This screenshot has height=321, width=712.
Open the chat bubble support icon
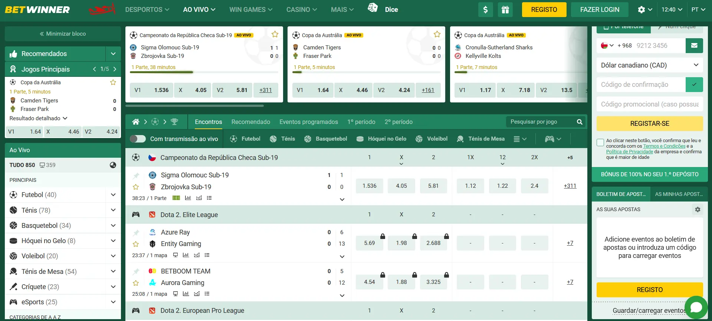(696, 307)
